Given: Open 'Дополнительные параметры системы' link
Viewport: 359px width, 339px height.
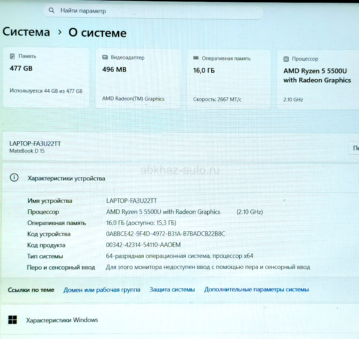Looking at the screenshot, I should (256, 289).
